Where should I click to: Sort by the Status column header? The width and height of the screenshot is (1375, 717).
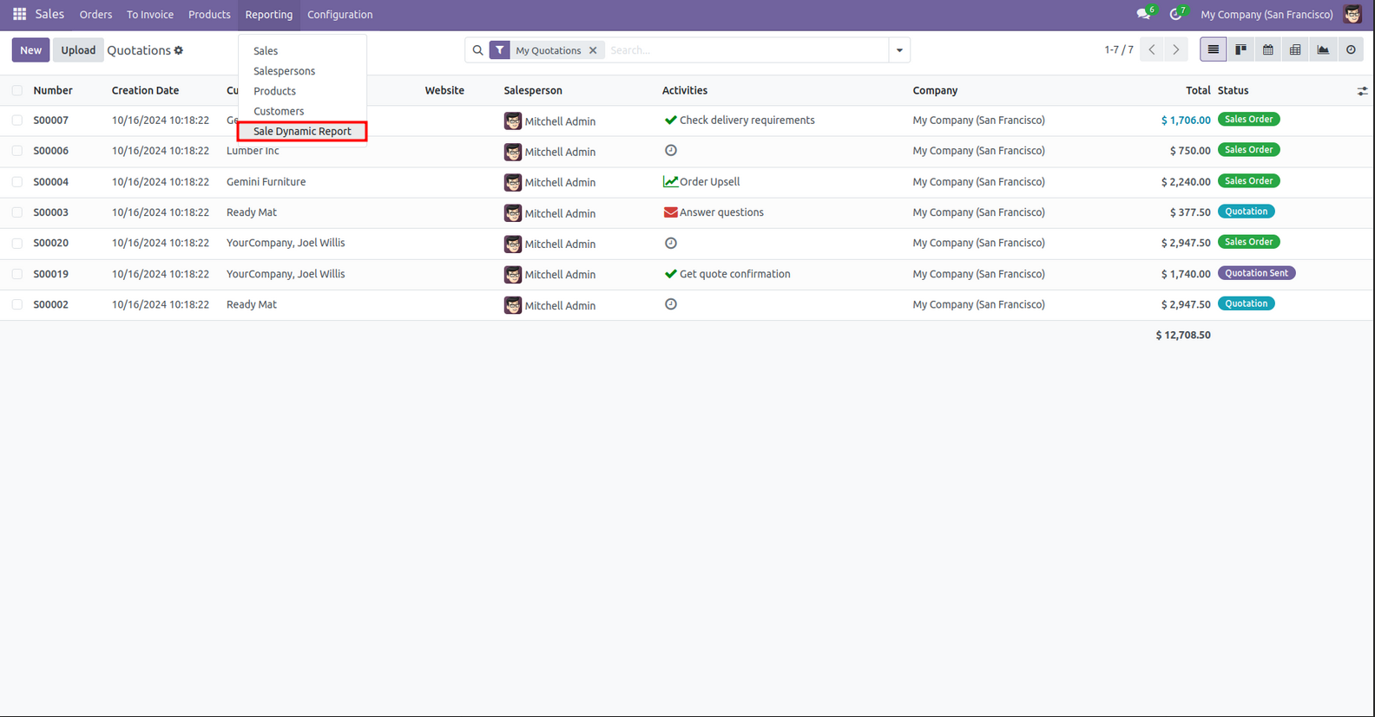pos(1233,91)
